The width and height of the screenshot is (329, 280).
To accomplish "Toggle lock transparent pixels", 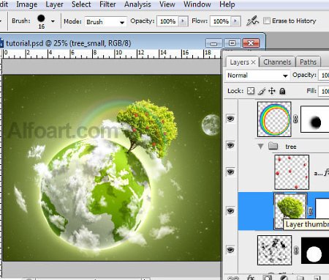I will coord(251,91).
